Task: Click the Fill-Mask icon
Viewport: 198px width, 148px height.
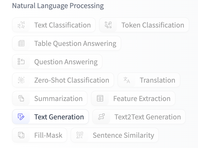Action: (x=21, y=135)
